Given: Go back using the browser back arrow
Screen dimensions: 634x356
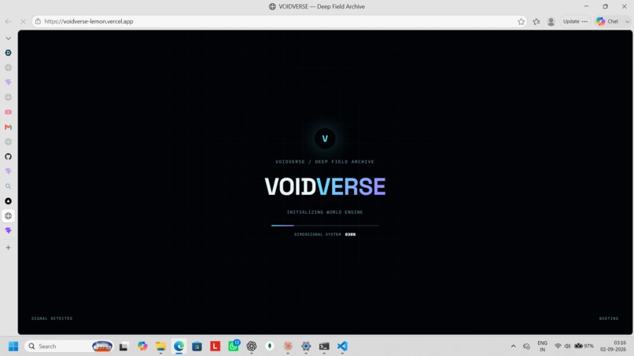Looking at the screenshot, I should tap(9, 21).
